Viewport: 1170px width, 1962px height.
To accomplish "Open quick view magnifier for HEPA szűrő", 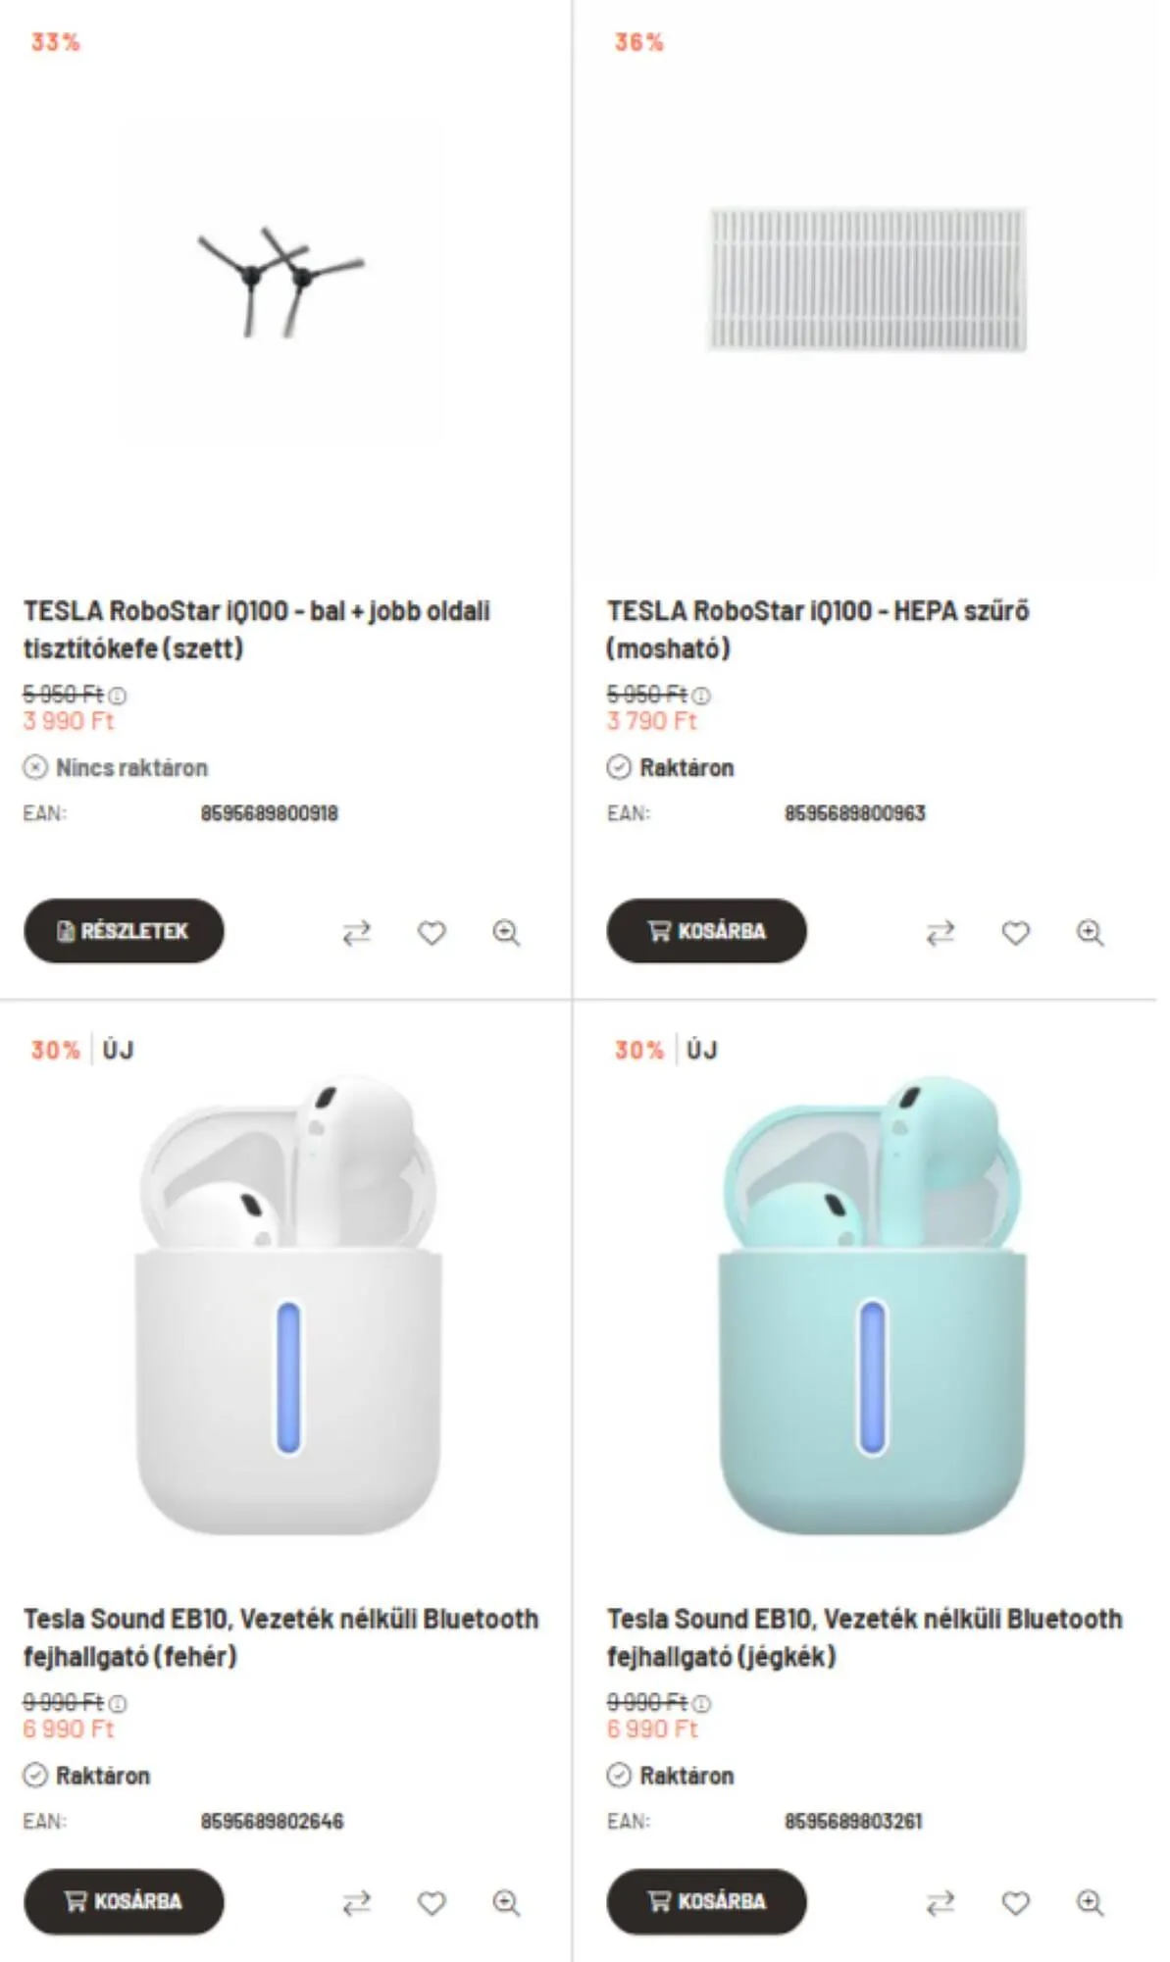I will pos(1090,932).
